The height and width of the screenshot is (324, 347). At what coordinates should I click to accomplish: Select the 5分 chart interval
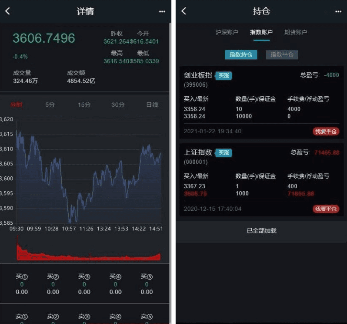pos(50,105)
